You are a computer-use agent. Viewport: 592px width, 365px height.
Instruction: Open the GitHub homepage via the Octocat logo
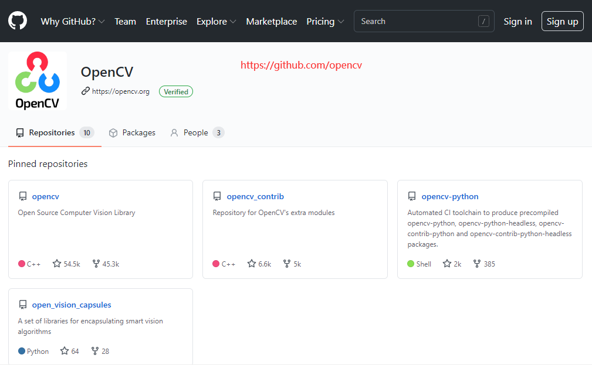[x=18, y=21]
